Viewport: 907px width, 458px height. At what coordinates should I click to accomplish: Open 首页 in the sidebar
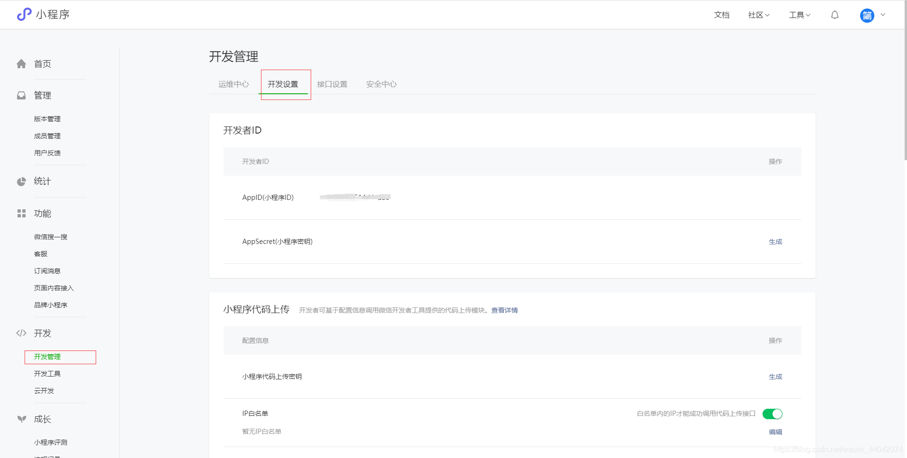43,64
